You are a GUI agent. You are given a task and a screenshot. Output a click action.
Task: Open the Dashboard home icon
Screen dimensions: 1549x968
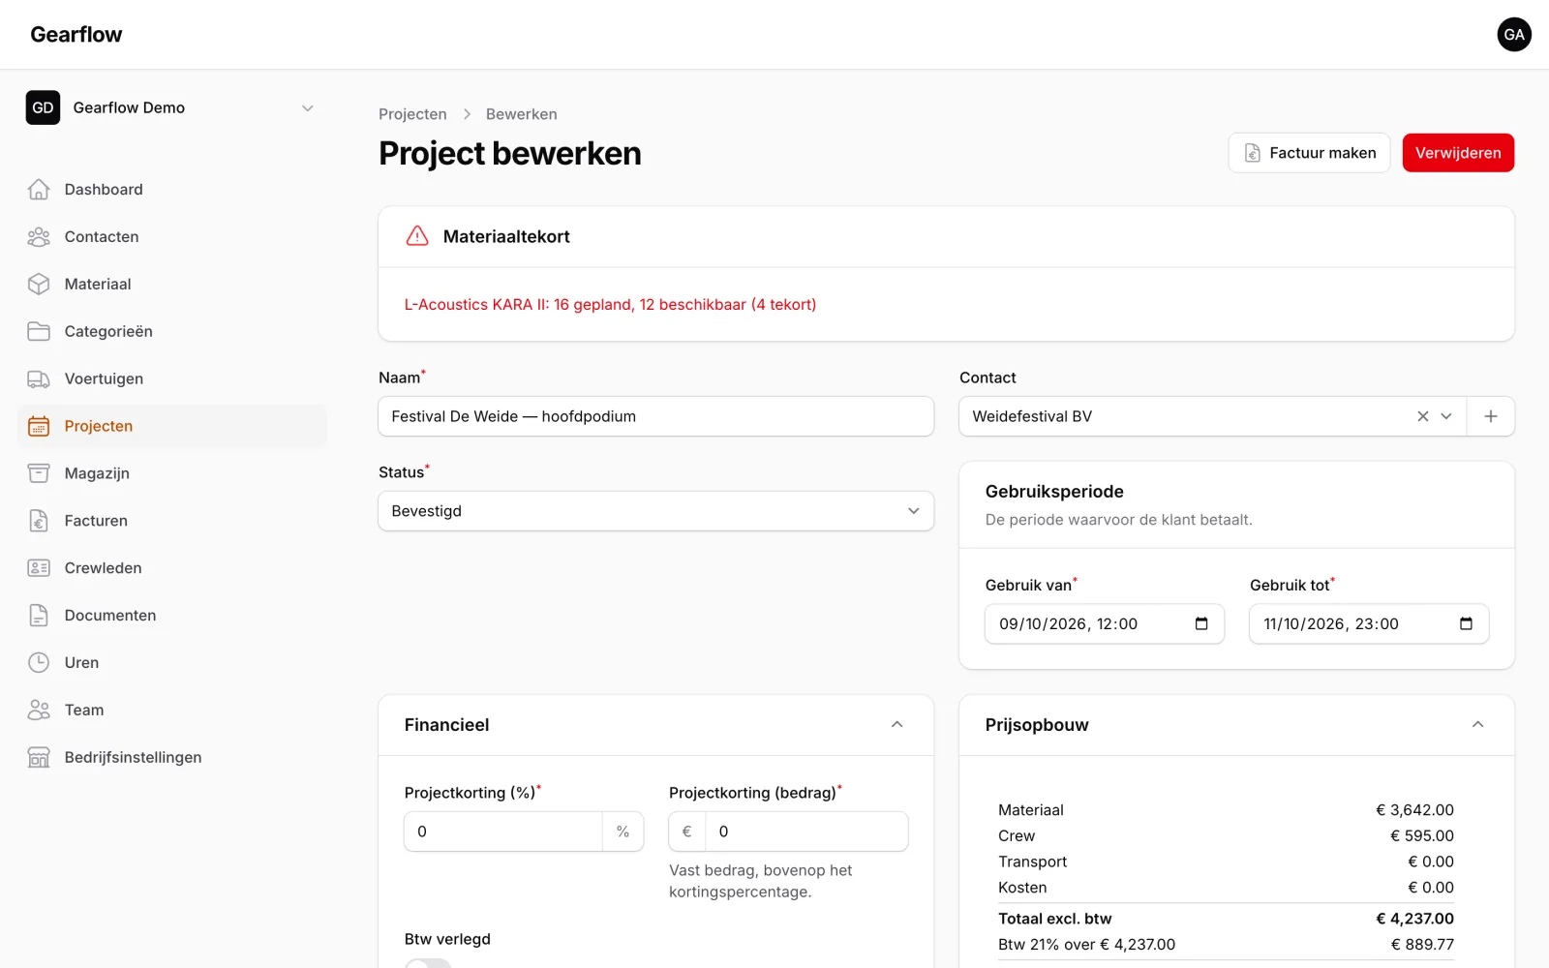pyautogui.click(x=39, y=190)
